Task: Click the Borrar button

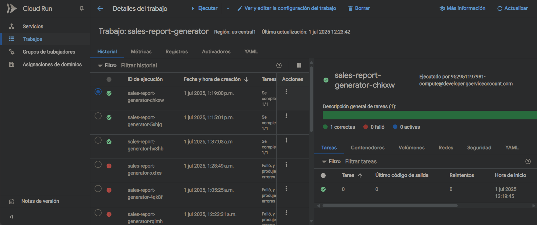Action: click(359, 8)
